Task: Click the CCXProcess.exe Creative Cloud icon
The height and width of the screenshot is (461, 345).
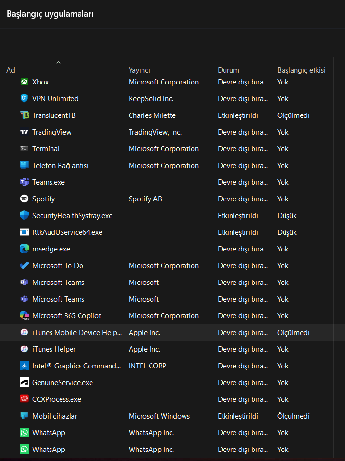Action: (24, 399)
